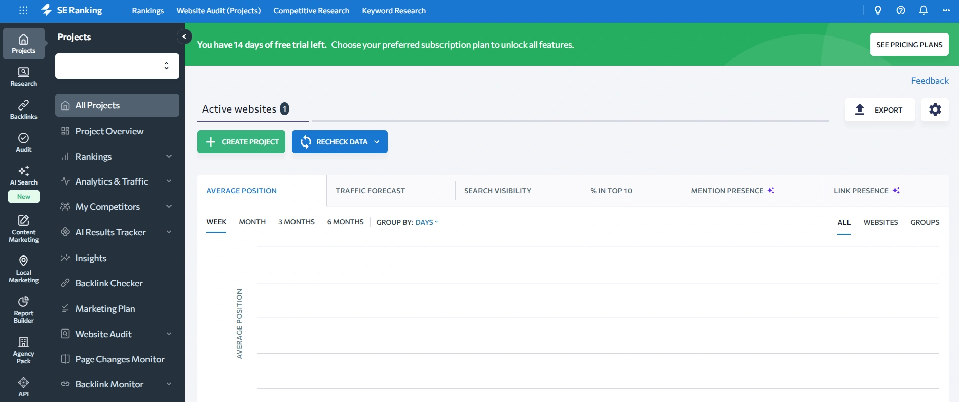Click the Mention Presence sparkle icon
The height and width of the screenshot is (402, 959).
click(771, 190)
